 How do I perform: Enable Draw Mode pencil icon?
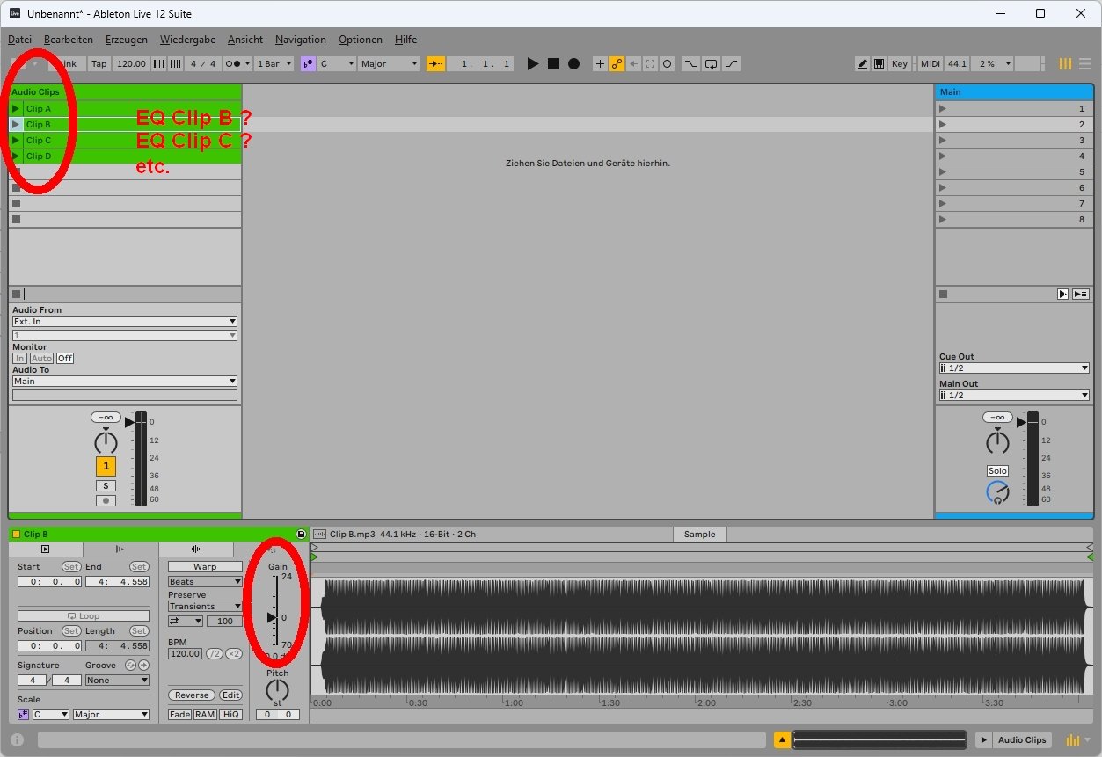pyautogui.click(x=863, y=64)
